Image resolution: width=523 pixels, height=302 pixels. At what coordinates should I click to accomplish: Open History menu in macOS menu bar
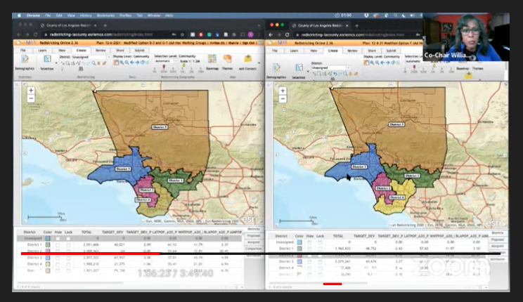point(85,15)
